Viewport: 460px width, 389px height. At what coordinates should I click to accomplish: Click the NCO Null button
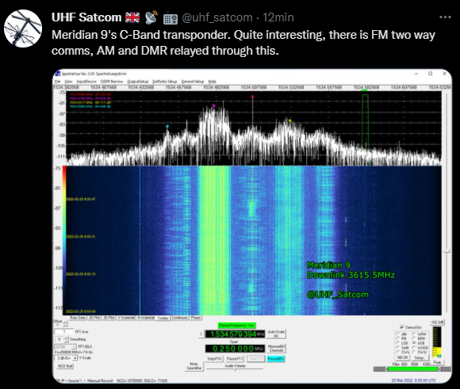65,366
